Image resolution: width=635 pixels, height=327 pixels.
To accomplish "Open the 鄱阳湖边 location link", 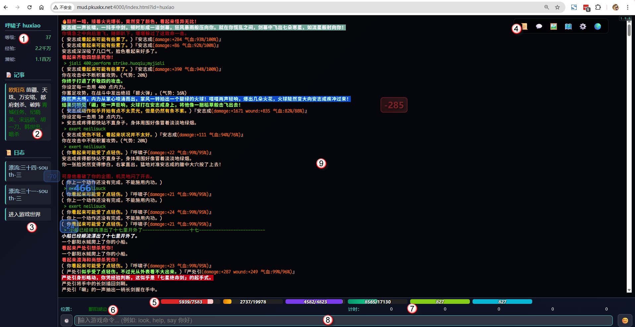I will [x=97, y=309].
